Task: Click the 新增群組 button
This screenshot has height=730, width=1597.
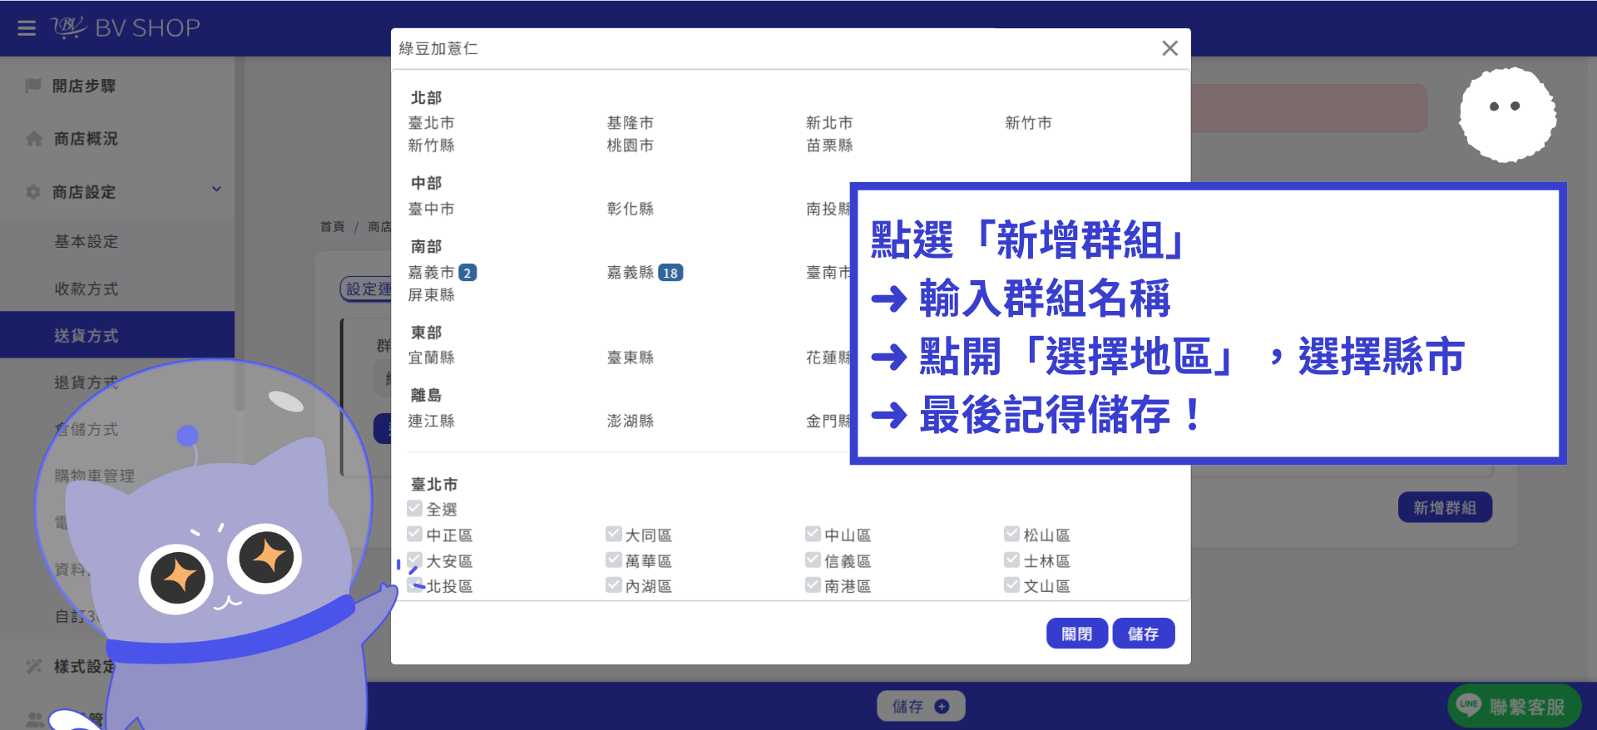Action: tap(1445, 507)
